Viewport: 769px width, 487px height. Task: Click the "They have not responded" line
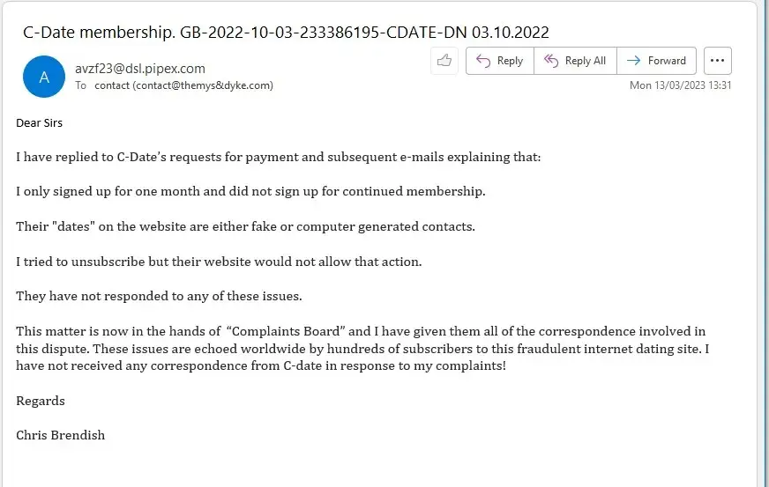click(159, 296)
